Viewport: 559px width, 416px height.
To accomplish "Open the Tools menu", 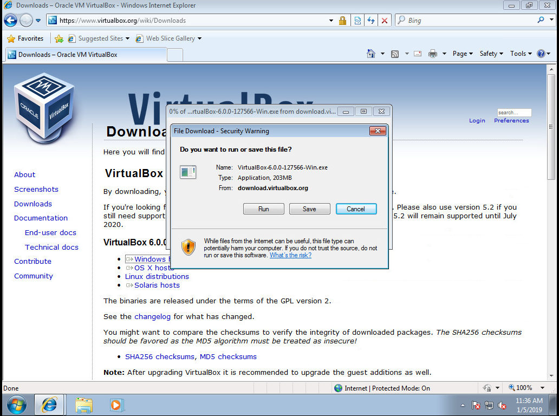I will (x=521, y=54).
